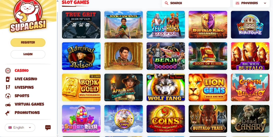The image size is (273, 137).
Task: Select the Live Casino menu item
Action: (26, 79)
